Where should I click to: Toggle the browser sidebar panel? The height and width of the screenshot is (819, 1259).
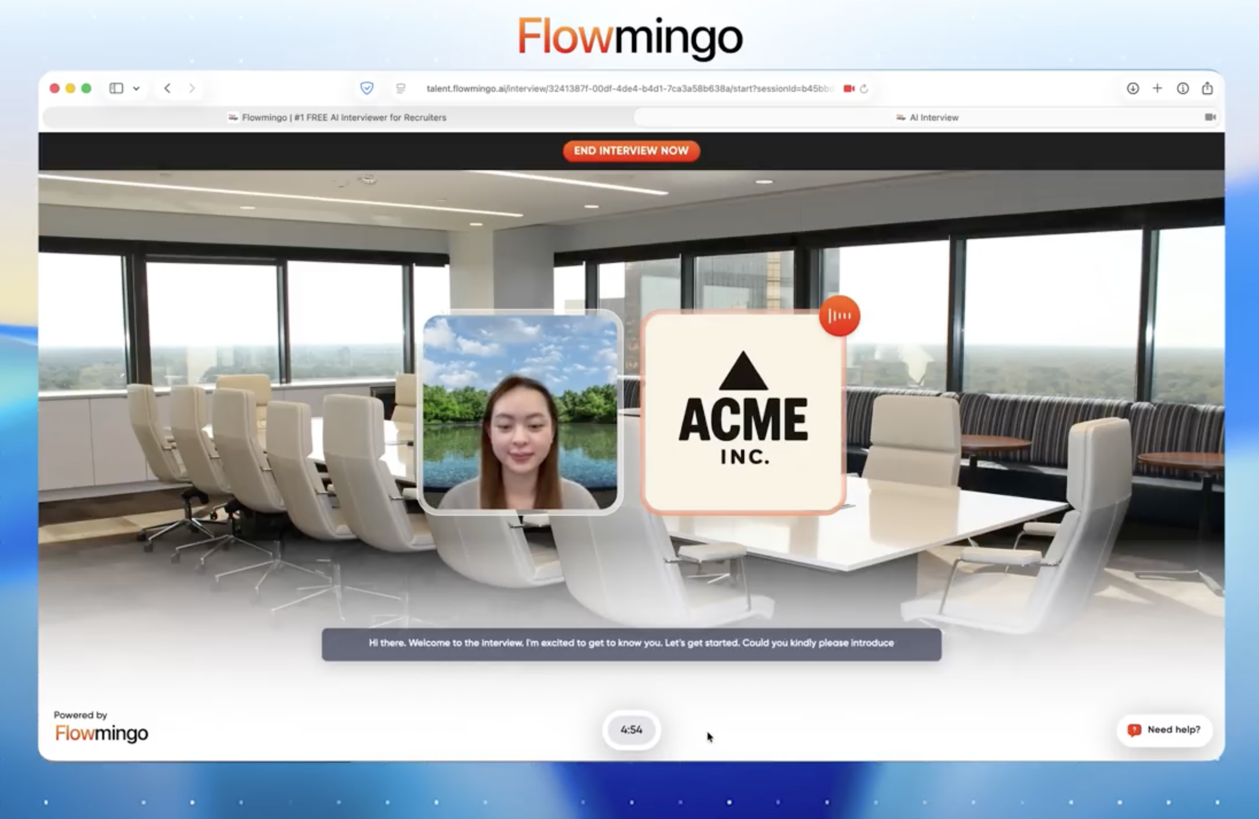pos(117,88)
